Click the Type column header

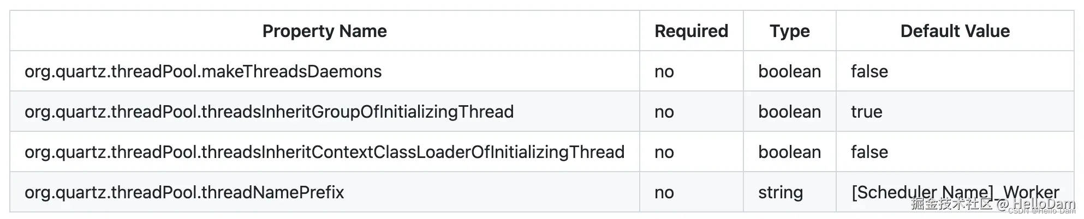click(x=789, y=31)
